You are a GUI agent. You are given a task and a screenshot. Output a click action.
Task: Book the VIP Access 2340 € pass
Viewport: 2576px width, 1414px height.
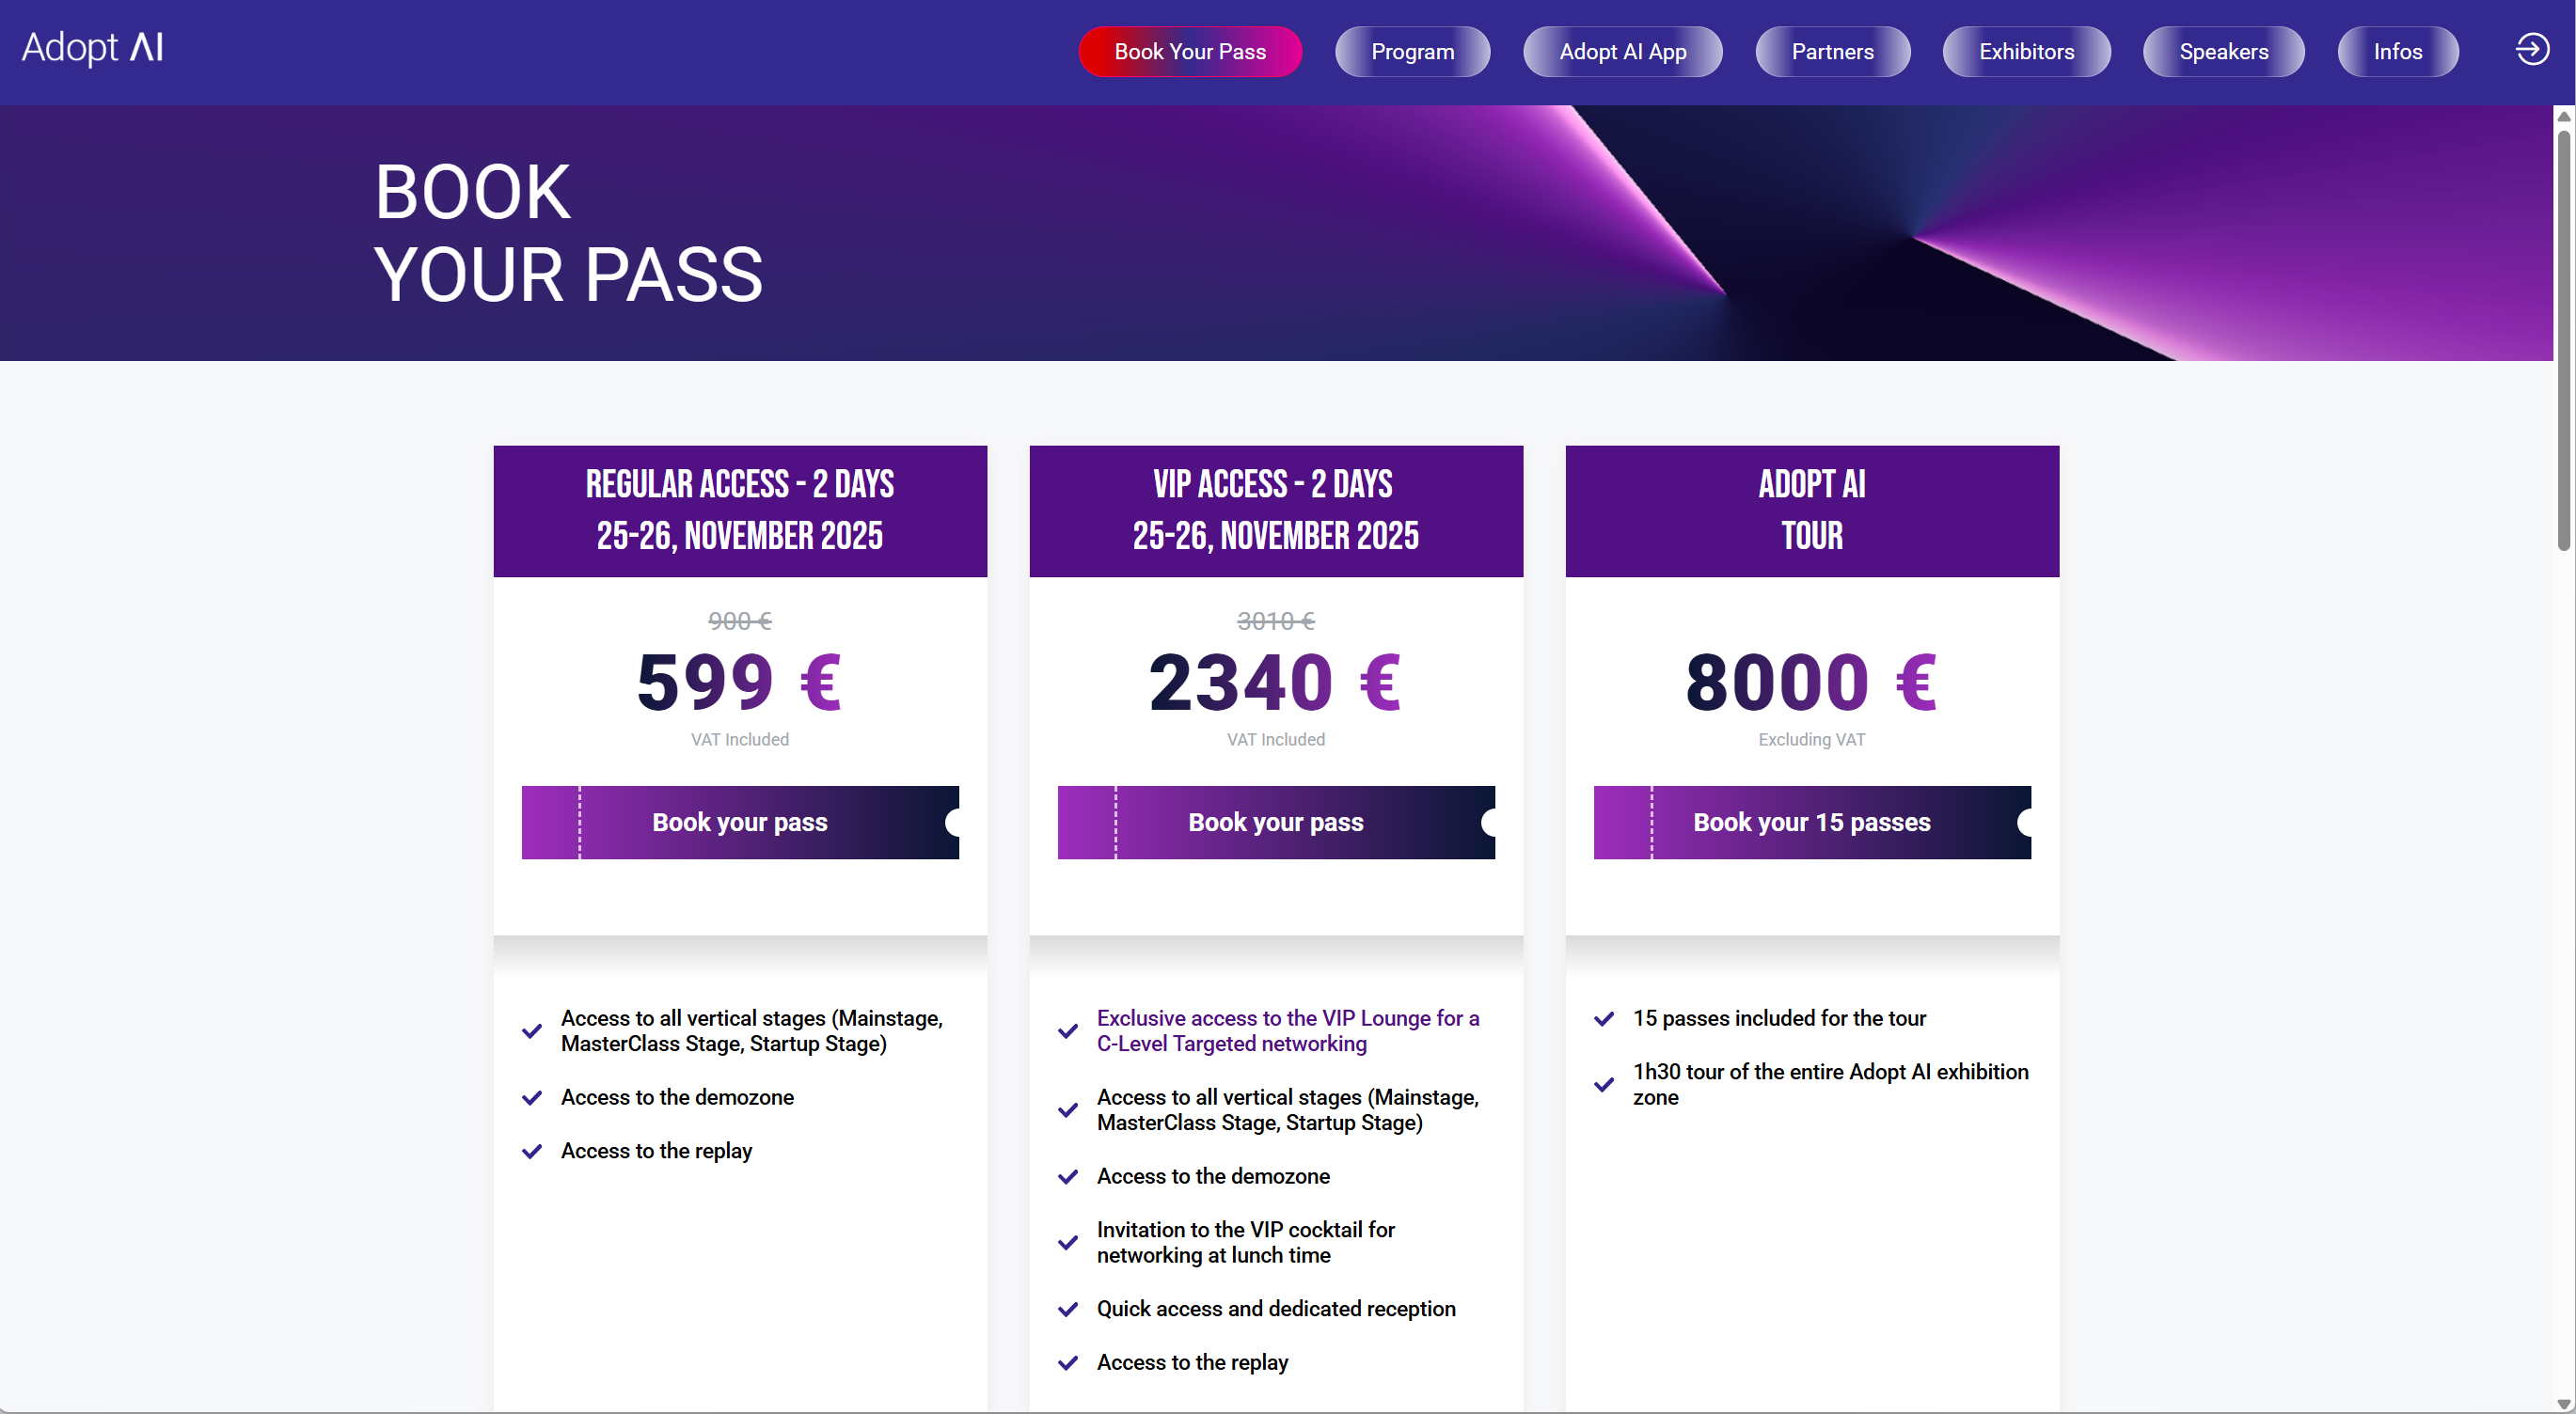coord(1276,822)
